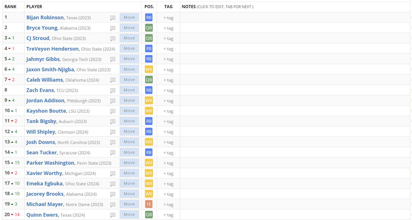Click the TAG column header
The height and width of the screenshot is (220, 412).
168,7
